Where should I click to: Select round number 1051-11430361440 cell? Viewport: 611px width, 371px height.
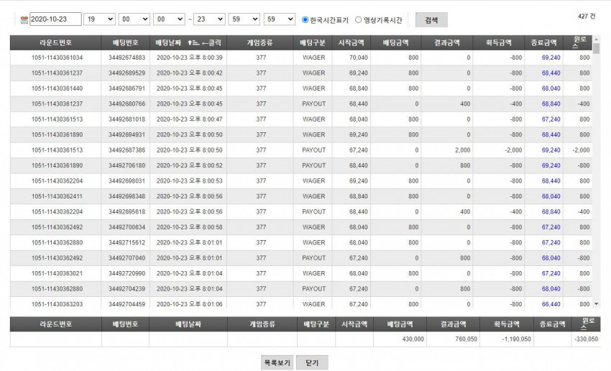tap(57, 88)
